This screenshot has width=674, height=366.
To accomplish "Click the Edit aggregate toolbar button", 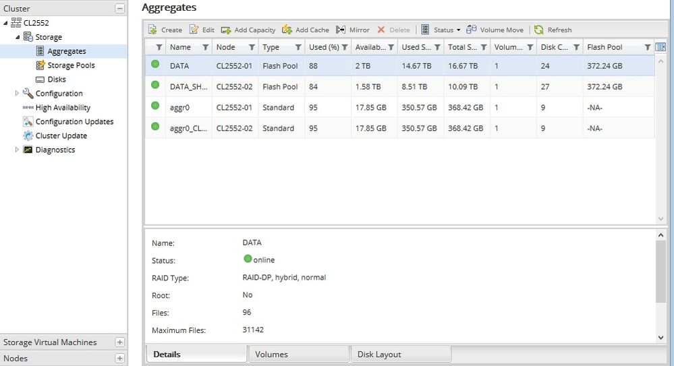I will [202, 30].
